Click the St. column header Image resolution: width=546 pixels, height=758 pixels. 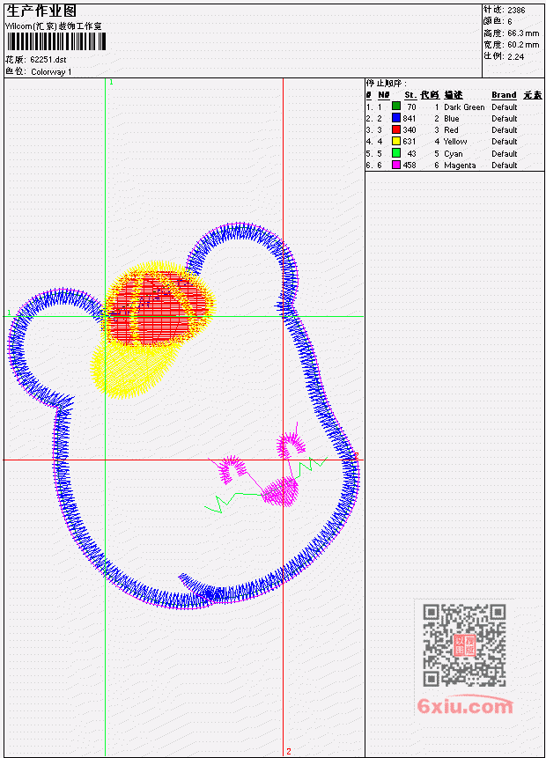pos(410,95)
